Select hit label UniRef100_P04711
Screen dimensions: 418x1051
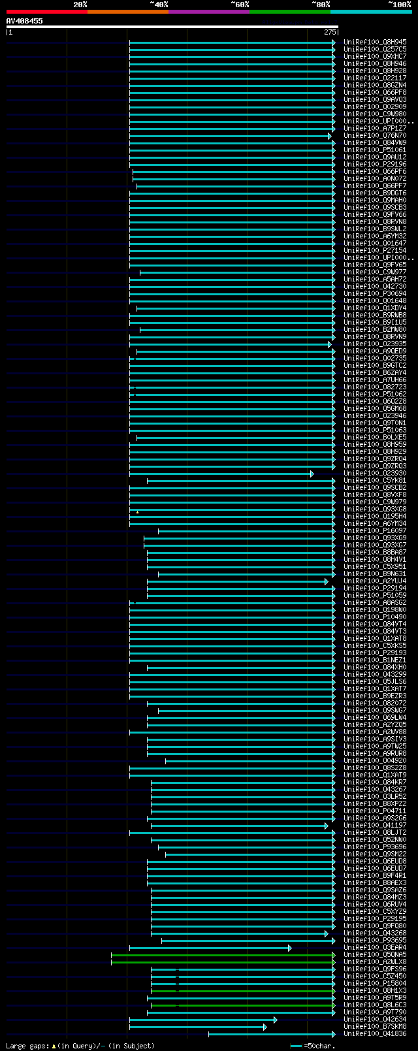pos(375,811)
